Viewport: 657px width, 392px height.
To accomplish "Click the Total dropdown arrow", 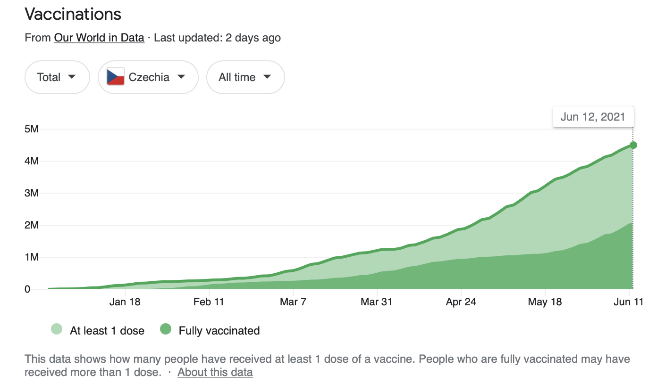I will (72, 77).
